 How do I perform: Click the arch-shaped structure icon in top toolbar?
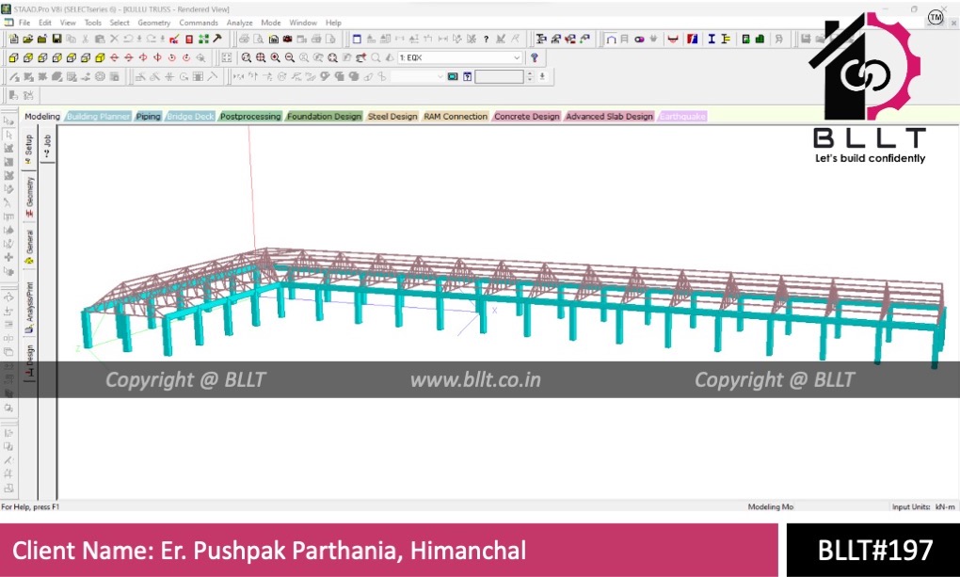coord(611,39)
